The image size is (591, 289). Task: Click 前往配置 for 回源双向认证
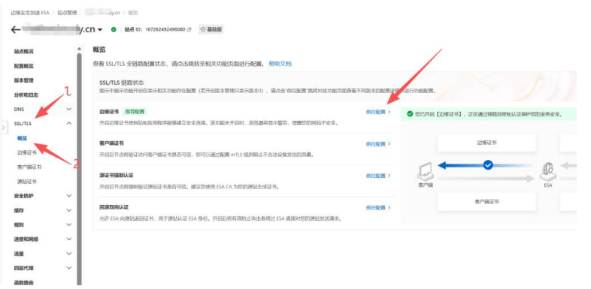pos(378,207)
